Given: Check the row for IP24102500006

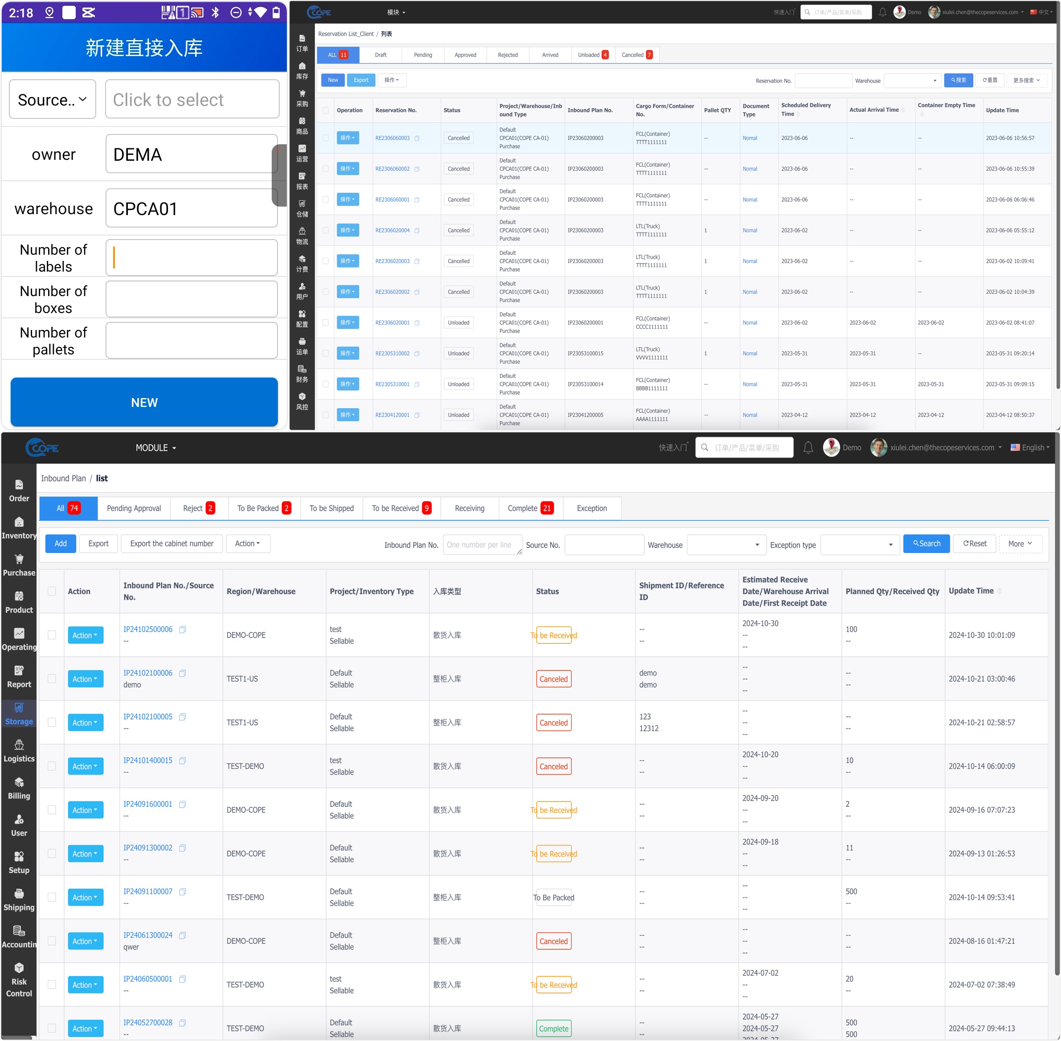Looking at the screenshot, I should [x=52, y=635].
